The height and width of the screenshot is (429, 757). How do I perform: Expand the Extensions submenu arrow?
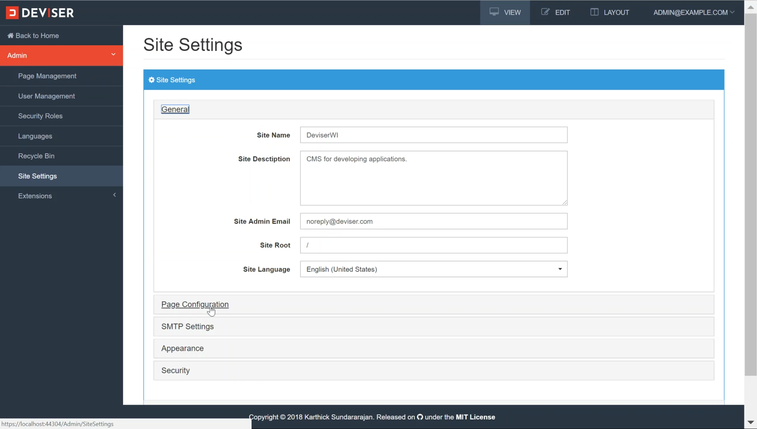(x=114, y=195)
